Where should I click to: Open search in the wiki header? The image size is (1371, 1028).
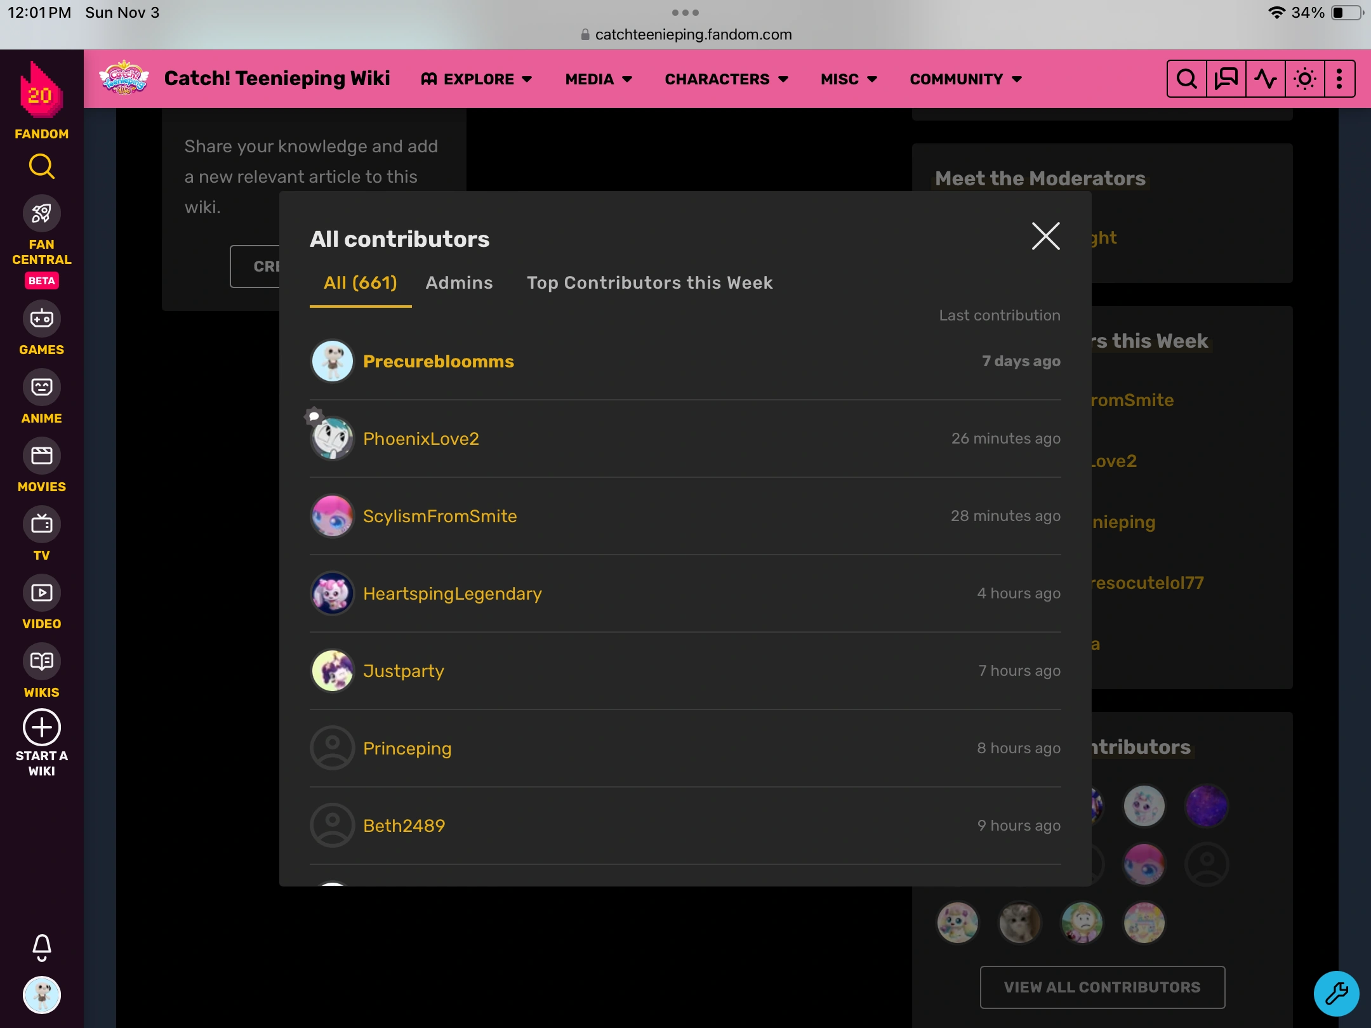[x=1186, y=79]
